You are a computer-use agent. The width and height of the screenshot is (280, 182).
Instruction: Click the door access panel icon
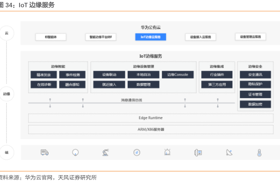pos(198,153)
